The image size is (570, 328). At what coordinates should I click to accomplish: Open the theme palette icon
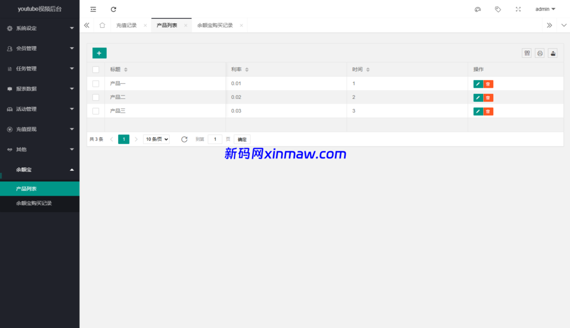478,9
